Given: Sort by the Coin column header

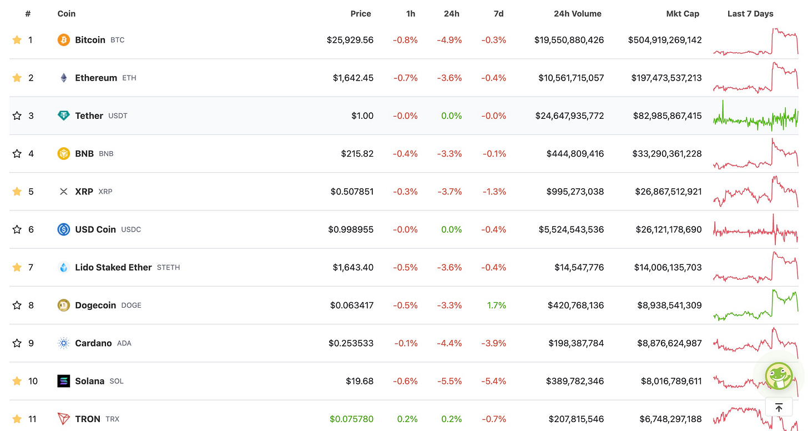Looking at the screenshot, I should pyautogui.click(x=67, y=13).
